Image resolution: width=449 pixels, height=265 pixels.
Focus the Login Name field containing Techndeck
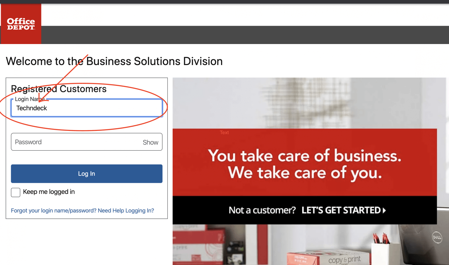click(x=87, y=108)
